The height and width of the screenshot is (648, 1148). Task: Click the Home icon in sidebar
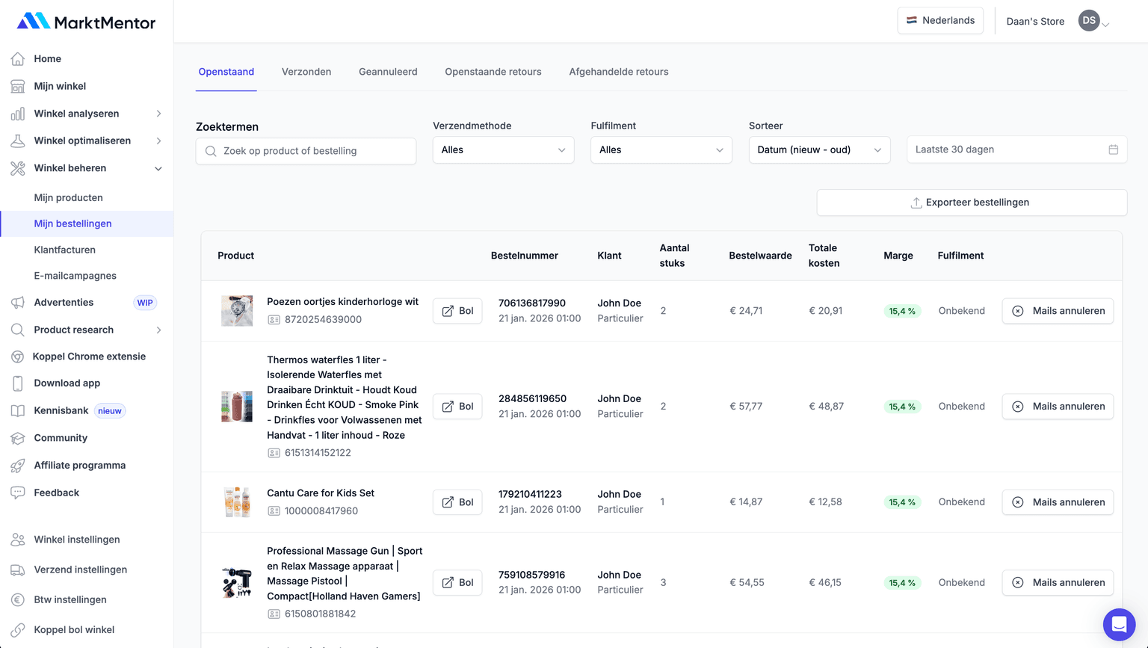(18, 59)
